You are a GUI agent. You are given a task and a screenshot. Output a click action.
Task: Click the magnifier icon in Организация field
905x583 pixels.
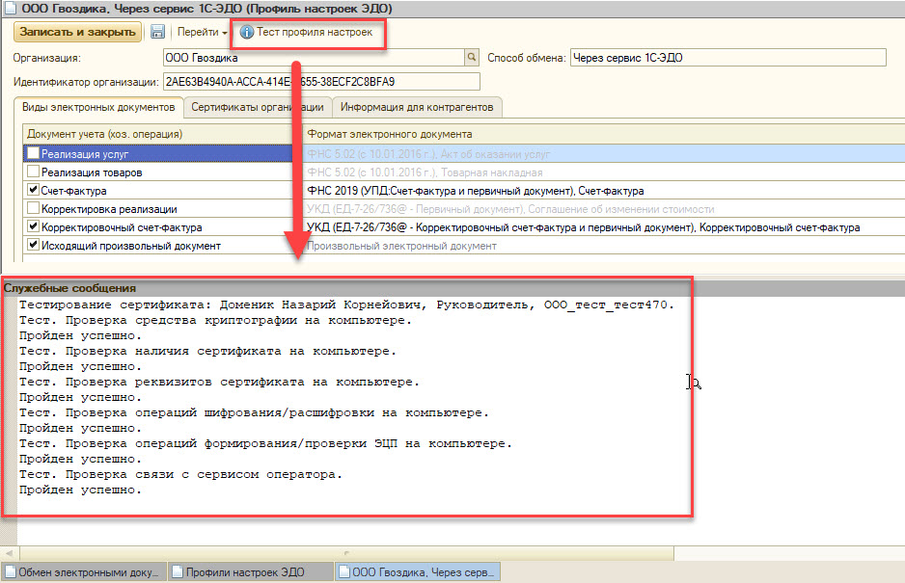(x=472, y=57)
